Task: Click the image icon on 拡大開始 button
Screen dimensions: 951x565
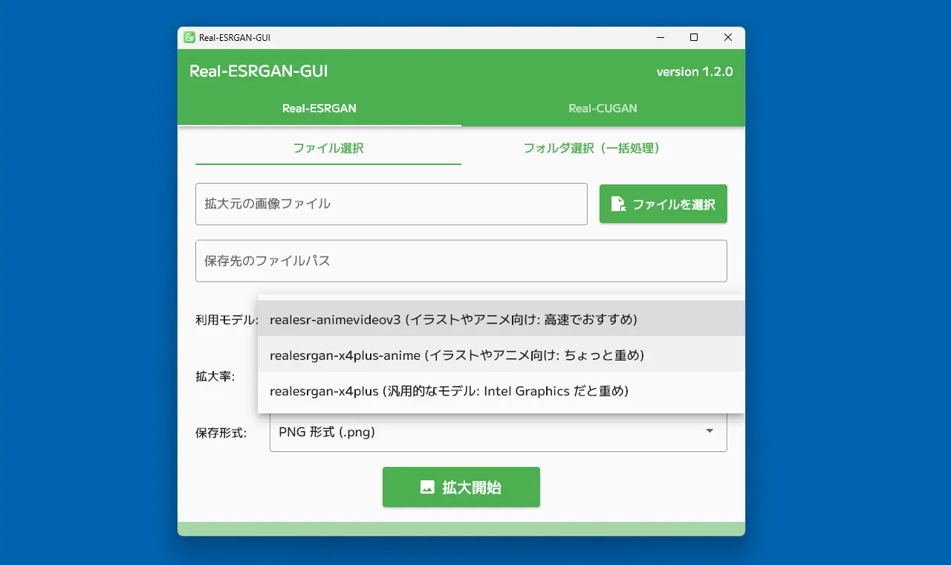Action: [x=427, y=487]
